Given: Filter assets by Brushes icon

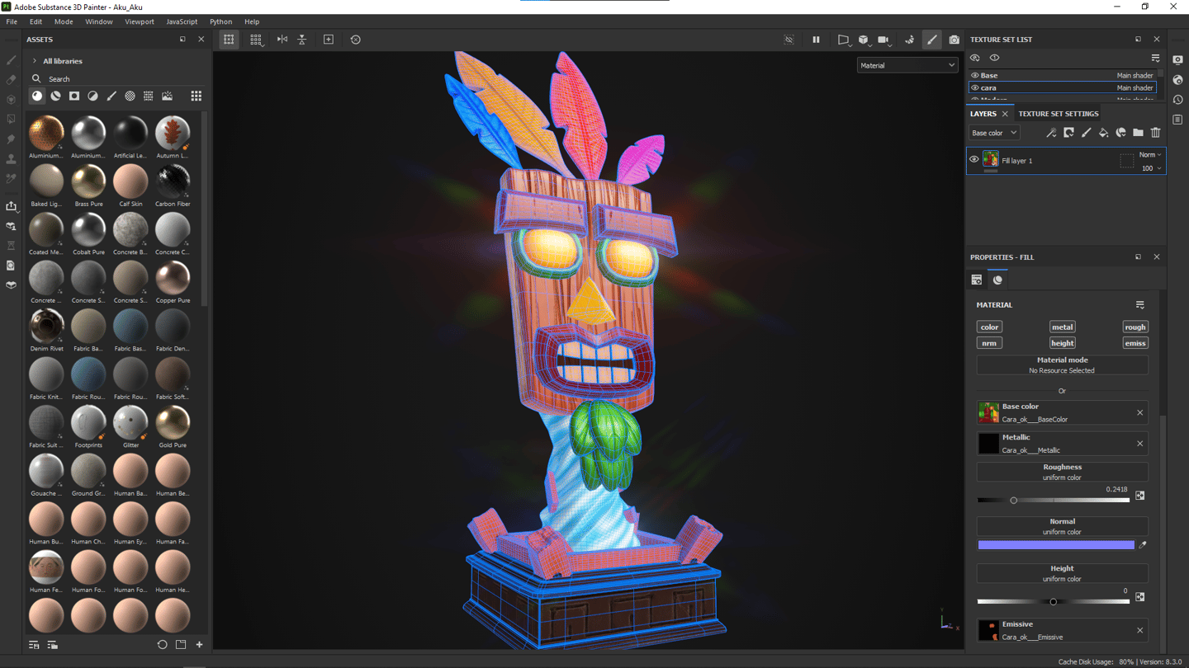Looking at the screenshot, I should [111, 96].
